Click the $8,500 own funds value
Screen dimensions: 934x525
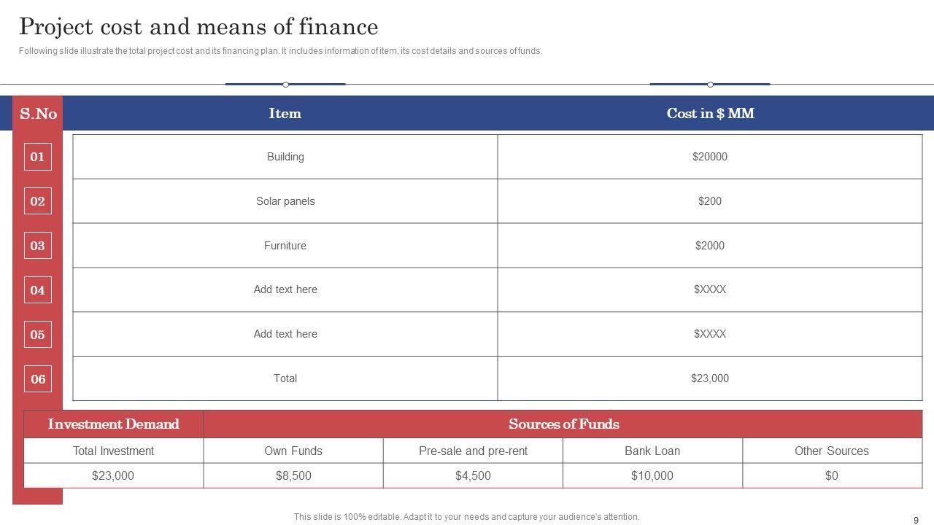(x=293, y=475)
